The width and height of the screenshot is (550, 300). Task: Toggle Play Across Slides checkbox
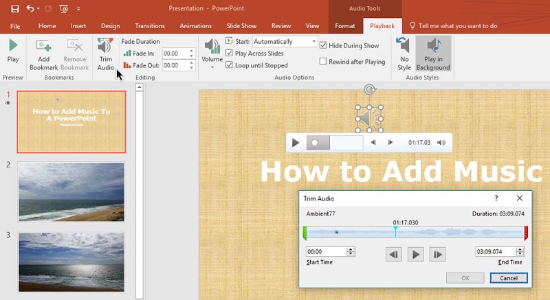click(x=229, y=54)
